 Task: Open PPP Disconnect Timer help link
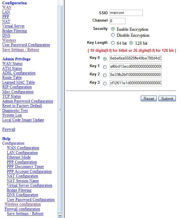click(x=25, y=167)
